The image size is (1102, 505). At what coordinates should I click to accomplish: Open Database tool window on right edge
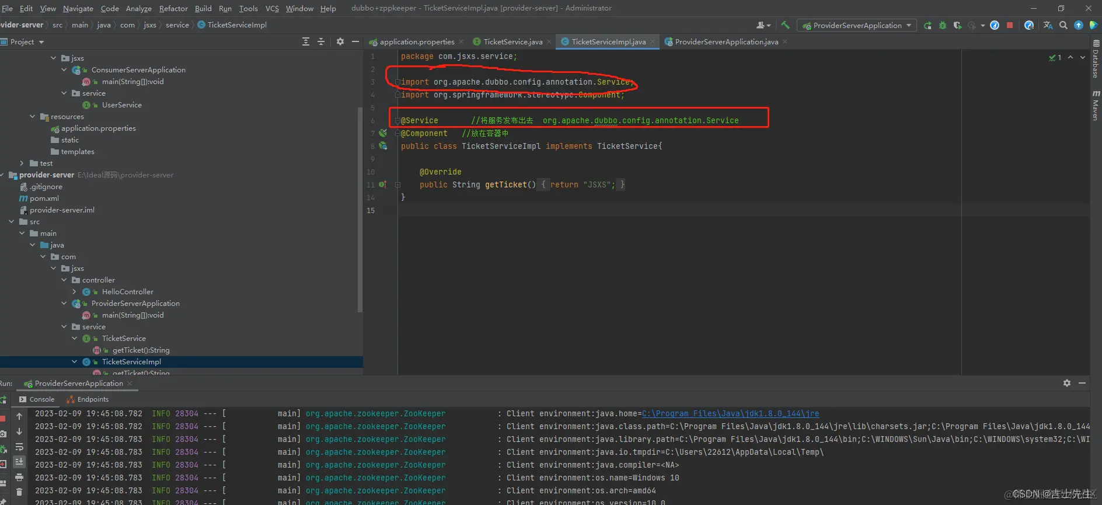(1096, 59)
